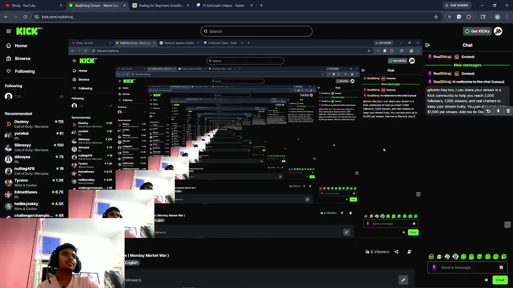This screenshot has height=288, width=513.
Task: Switch to Trading for Beginners tab
Action: tap(160, 6)
